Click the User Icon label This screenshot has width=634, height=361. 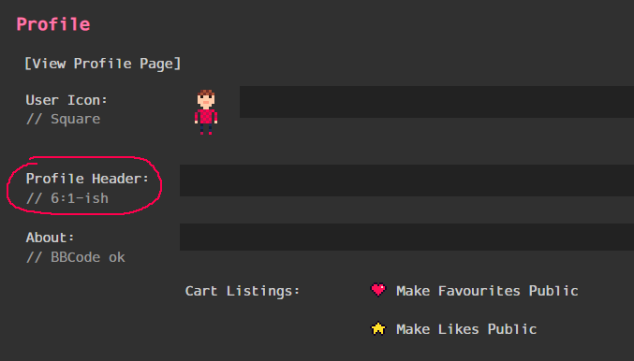[x=66, y=100]
